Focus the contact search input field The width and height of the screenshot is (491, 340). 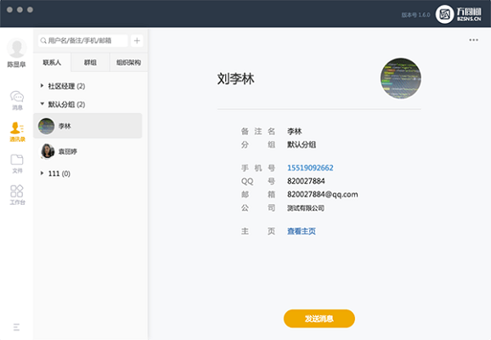pyautogui.click(x=83, y=41)
